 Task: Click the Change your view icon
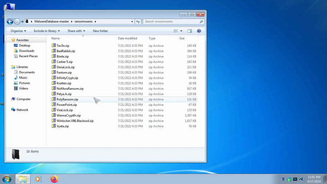tap(176, 31)
